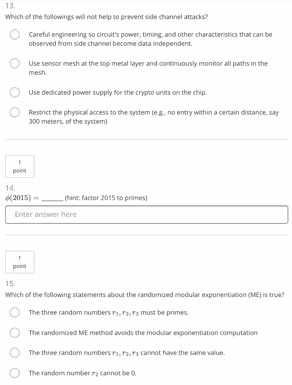The height and width of the screenshot is (385, 292).
Task: Select the 'r2 cannot be 0' radio button
Action: click(15, 373)
